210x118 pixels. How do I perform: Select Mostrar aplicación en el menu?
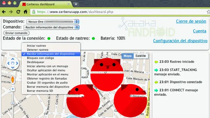(x=51, y=74)
